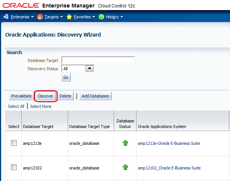Check the select box for amp1213e

point(14,143)
